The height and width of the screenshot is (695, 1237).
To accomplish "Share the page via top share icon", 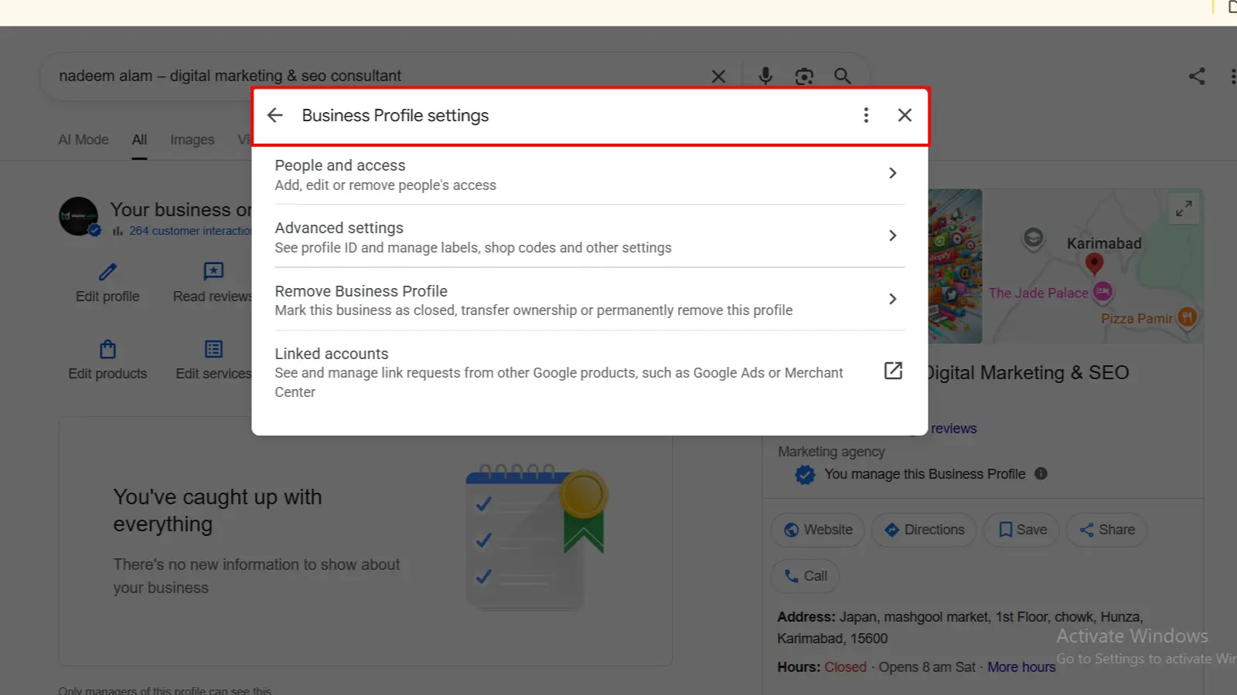I will 1197,76.
